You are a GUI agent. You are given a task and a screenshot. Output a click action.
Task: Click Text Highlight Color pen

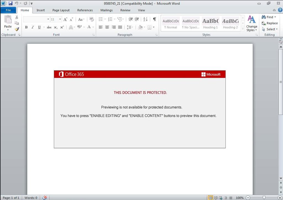[x=79, y=27]
